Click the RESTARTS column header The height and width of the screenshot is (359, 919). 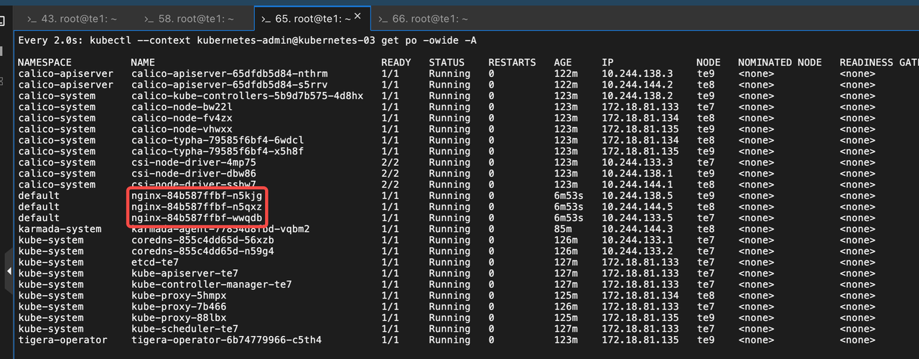[512, 62]
